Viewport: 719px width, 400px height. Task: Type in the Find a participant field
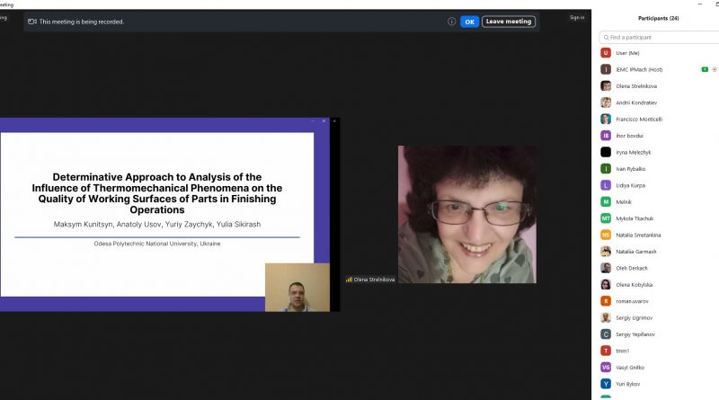[x=661, y=38]
